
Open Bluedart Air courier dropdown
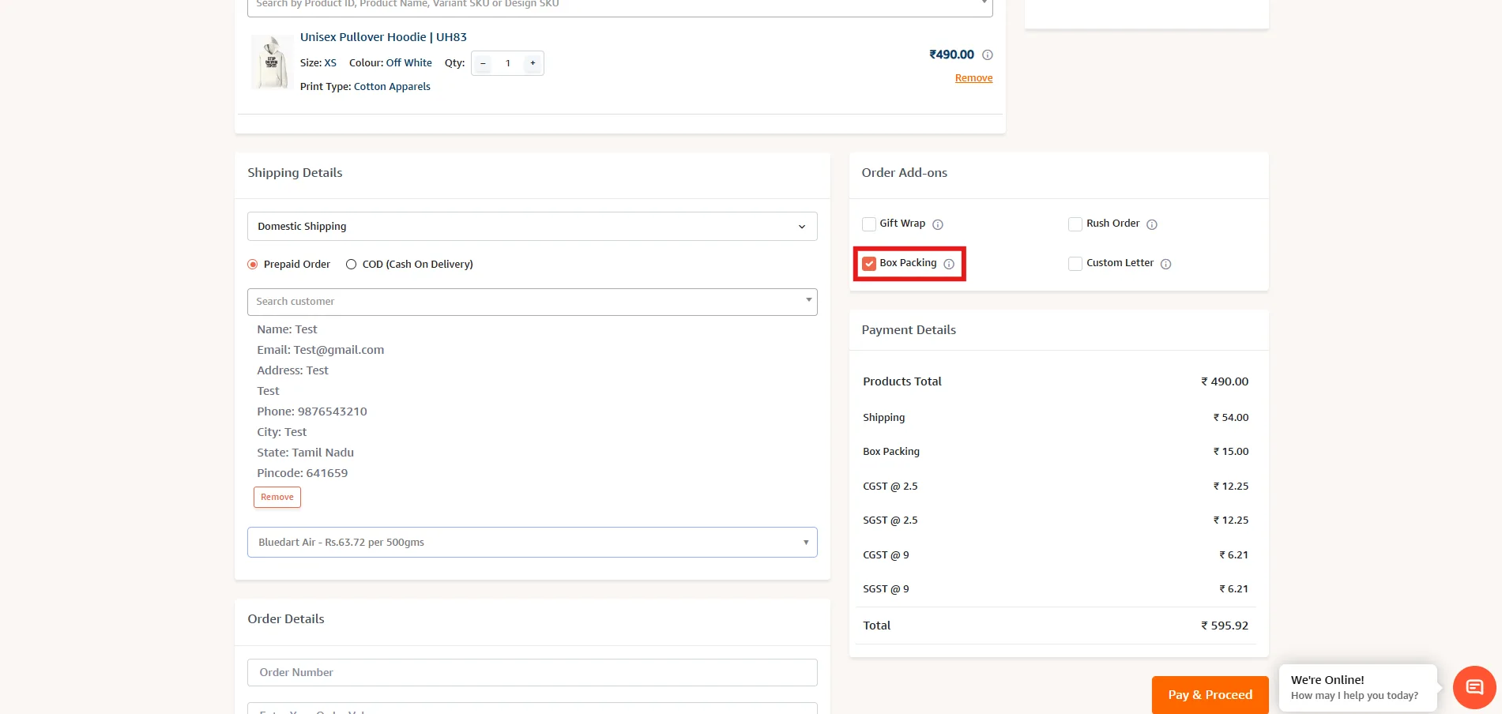click(x=533, y=543)
